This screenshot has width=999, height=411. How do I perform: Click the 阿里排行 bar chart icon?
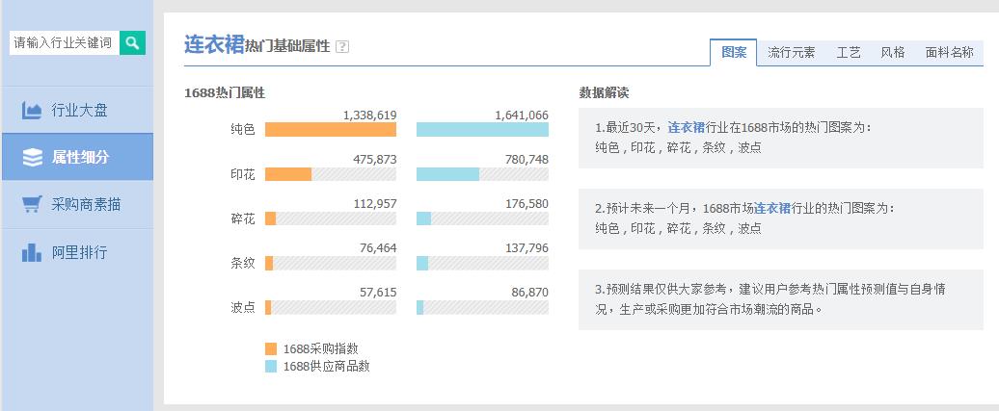click(32, 253)
